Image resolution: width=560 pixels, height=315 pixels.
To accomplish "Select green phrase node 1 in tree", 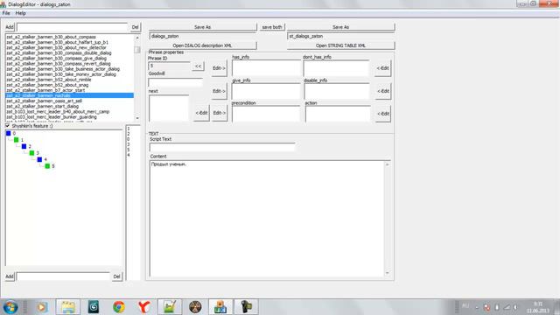I will (16, 140).
